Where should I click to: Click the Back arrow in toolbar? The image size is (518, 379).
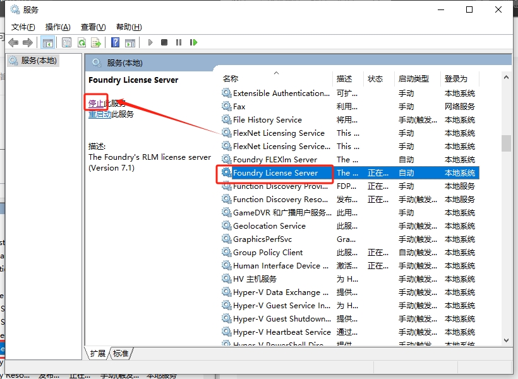(13, 42)
